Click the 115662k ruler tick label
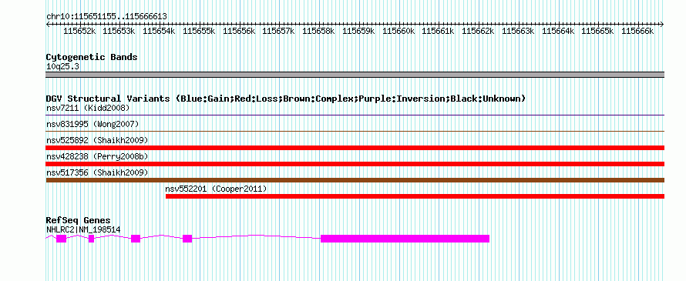This screenshot has width=686, height=281. pyautogui.click(x=478, y=31)
